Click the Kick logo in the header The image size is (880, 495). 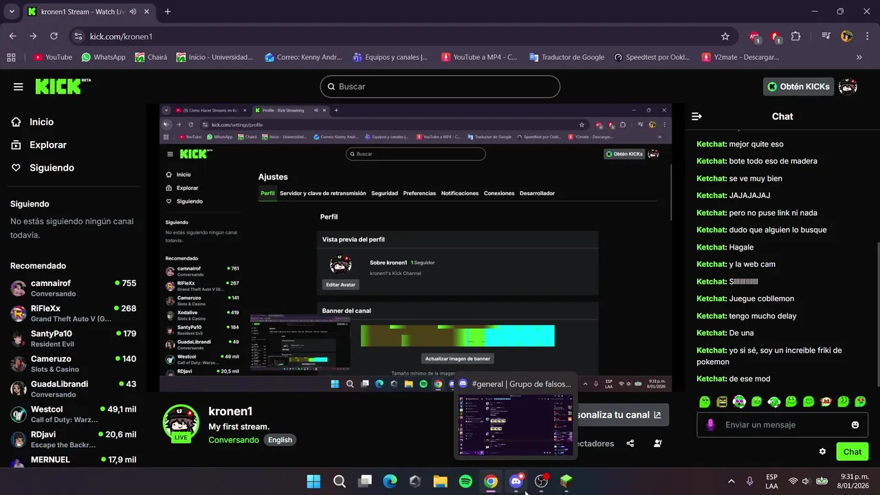(63, 86)
